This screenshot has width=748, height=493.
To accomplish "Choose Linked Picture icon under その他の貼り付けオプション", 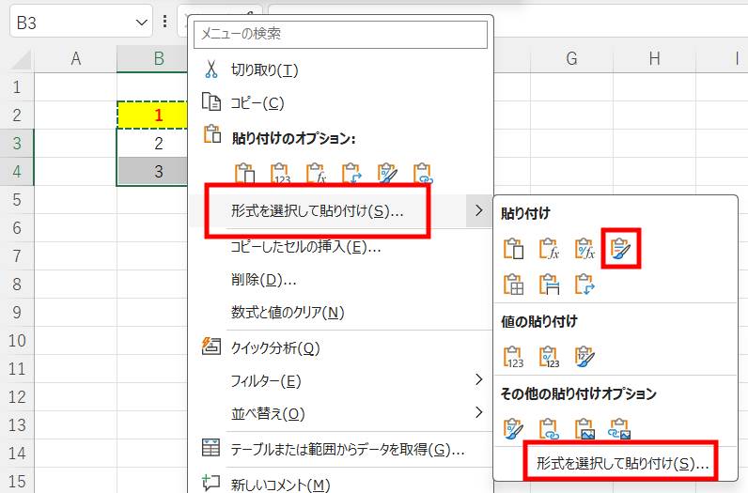I will (619, 428).
